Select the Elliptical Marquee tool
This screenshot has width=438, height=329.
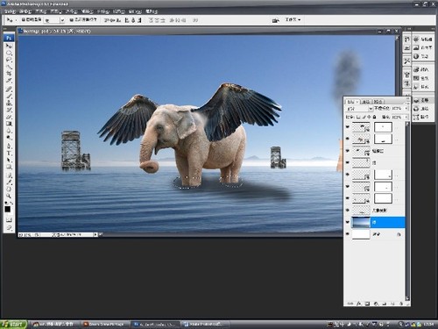click(9, 53)
